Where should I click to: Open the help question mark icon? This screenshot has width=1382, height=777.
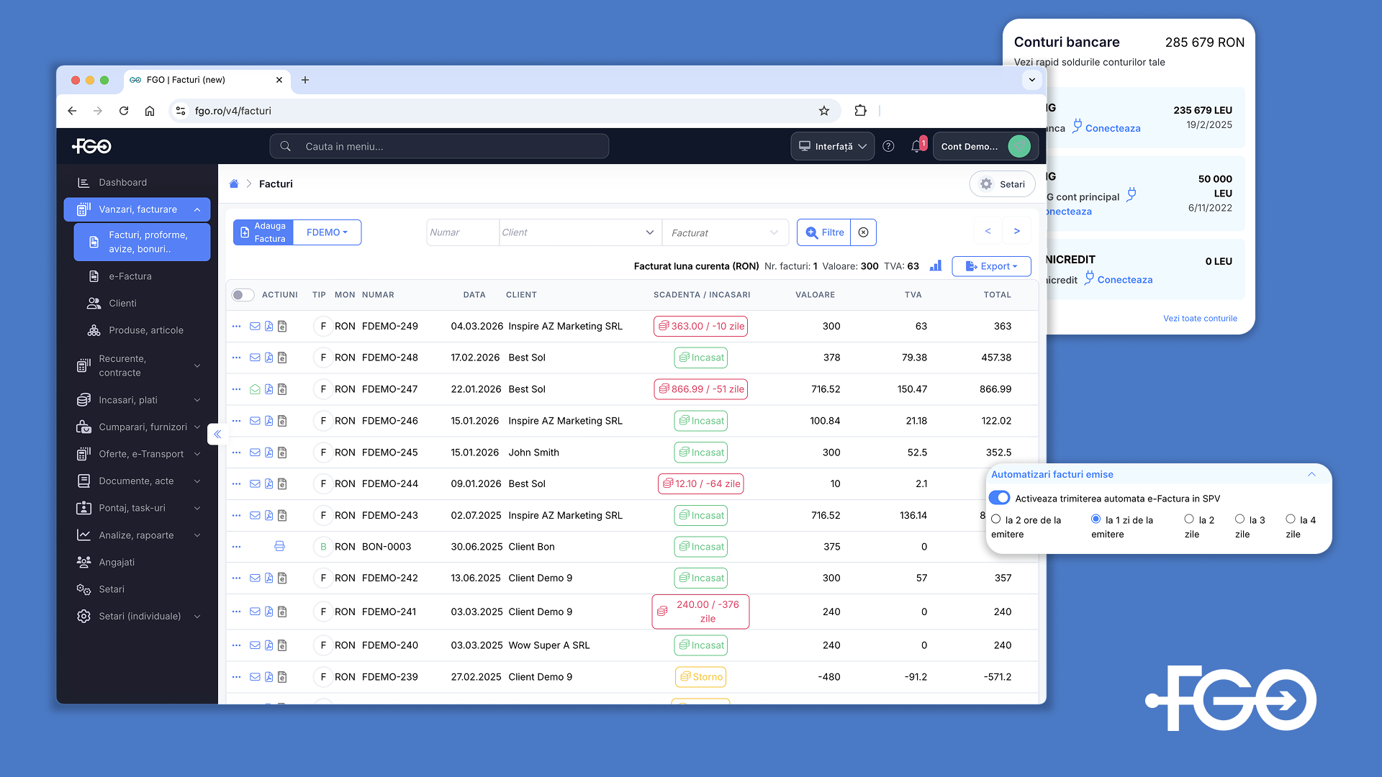888,146
